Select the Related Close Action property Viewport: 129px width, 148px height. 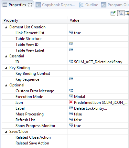(33, 137)
